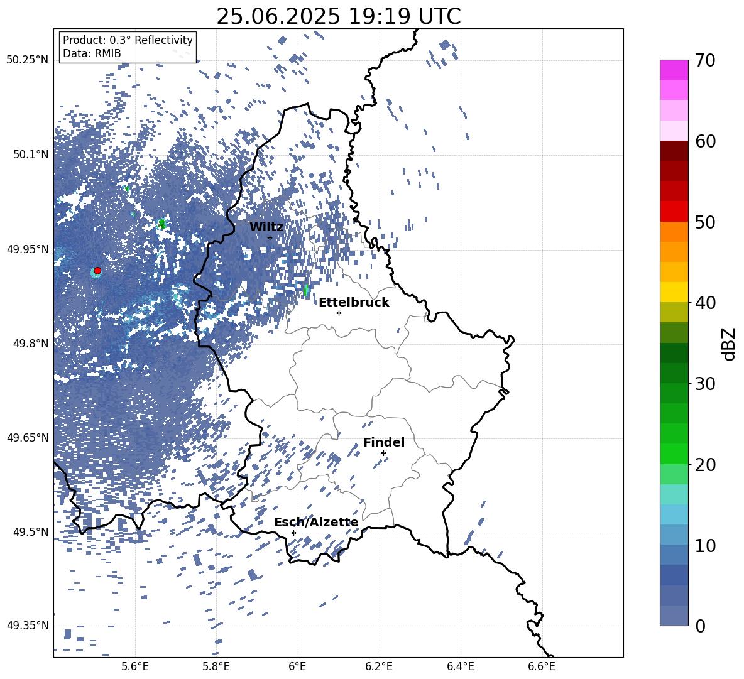Click the 'Esch/Alzette' city label
This screenshot has height=679, width=744.
[316, 522]
